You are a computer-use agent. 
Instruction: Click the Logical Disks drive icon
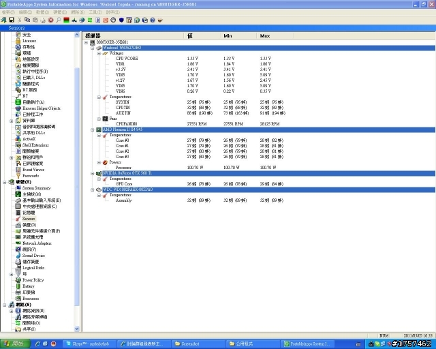click(18, 268)
